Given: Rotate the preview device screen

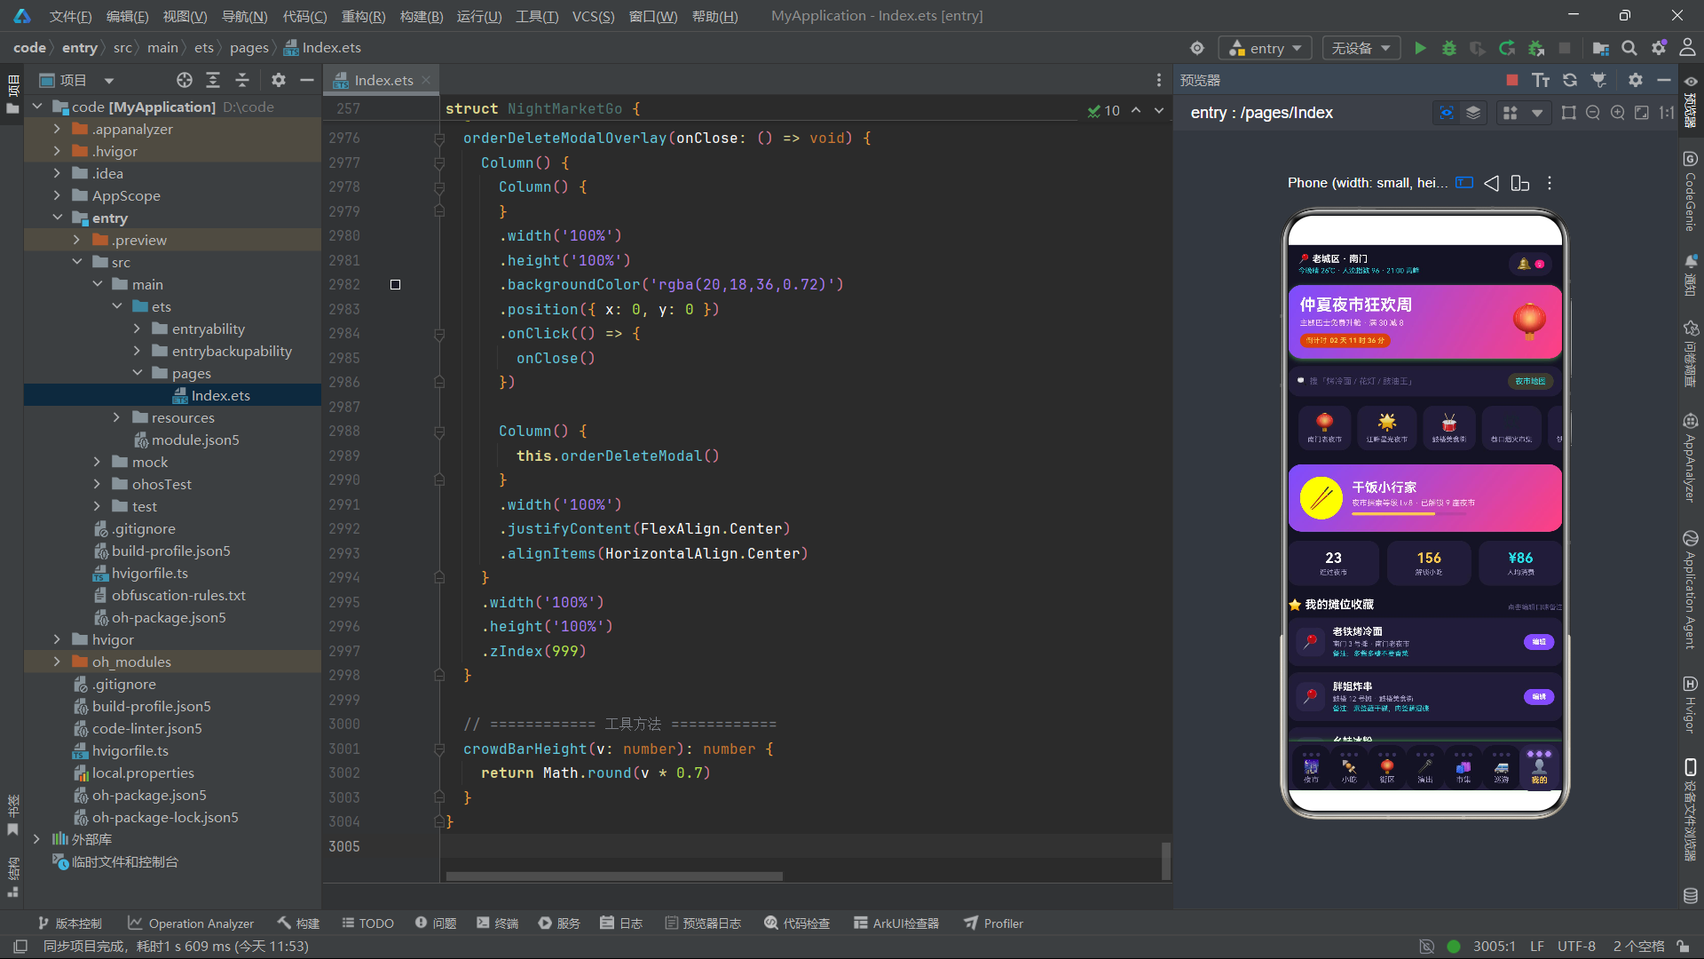Looking at the screenshot, I should [1520, 183].
